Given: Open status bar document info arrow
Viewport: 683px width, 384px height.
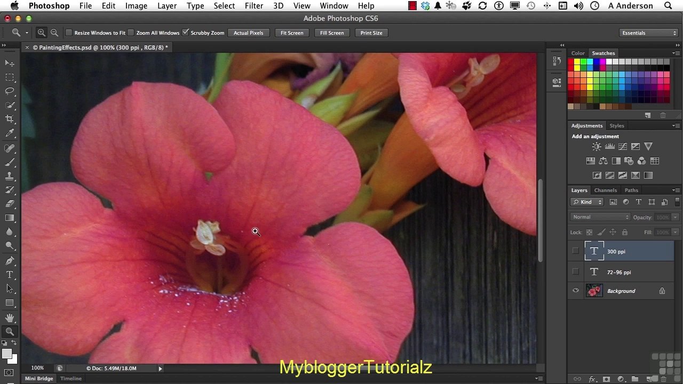Looking at the screenshot, I should (x=160, y=369).
